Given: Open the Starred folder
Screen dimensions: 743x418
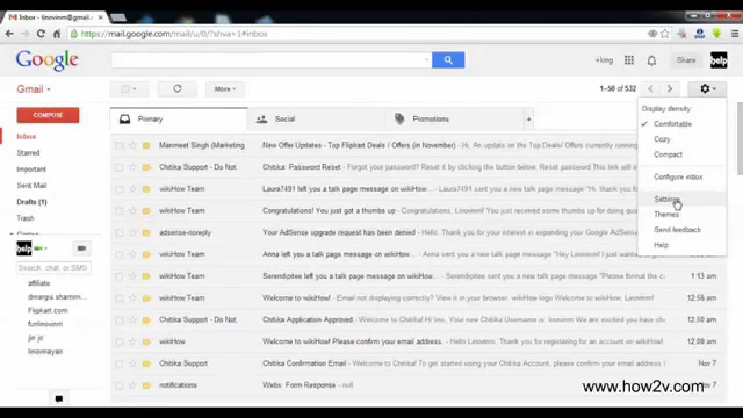Looking at the screenshot, I should (28, 153).
